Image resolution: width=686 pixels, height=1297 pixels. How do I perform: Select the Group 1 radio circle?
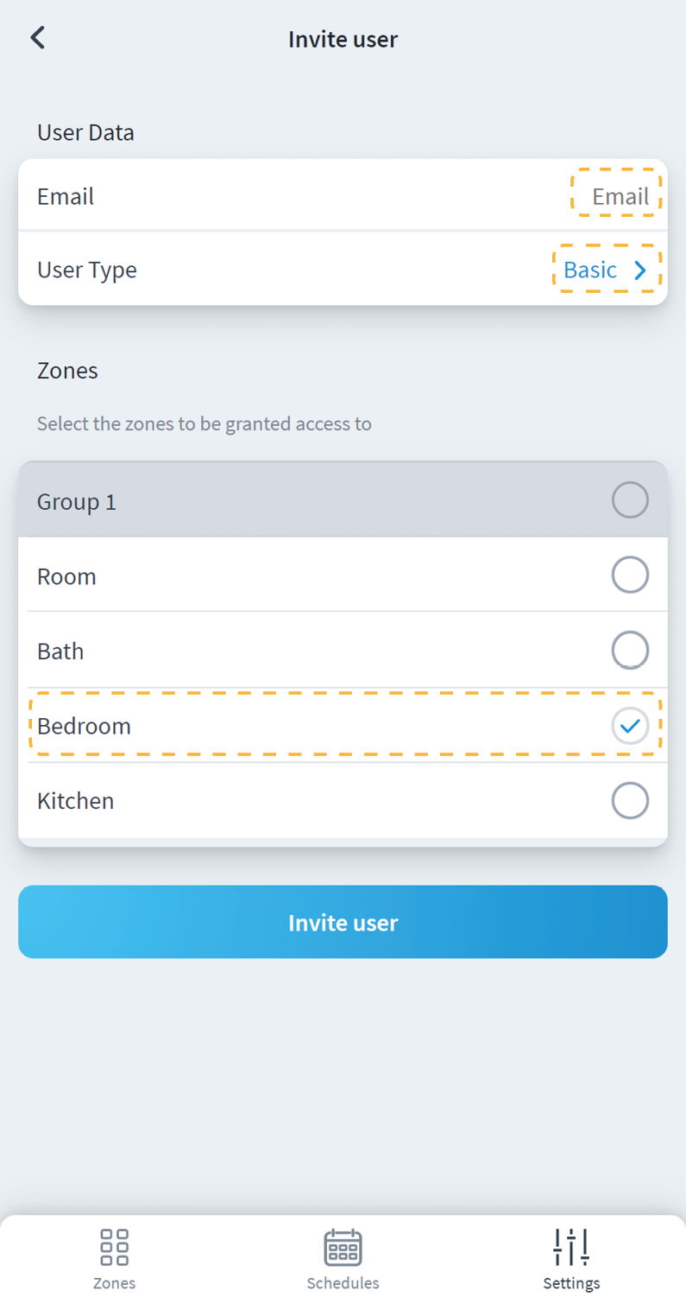pyautogui.click(x=630, y=500)
